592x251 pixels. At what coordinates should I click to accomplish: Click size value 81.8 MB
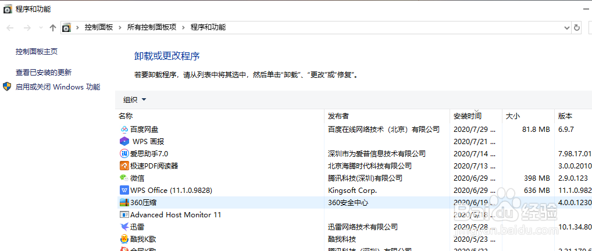(x=536, y=130)
